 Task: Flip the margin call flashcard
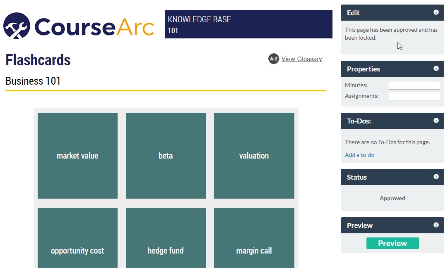point(254,238)
